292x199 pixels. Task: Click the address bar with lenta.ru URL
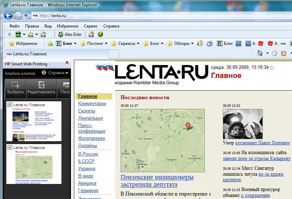[x=160, y=16]
